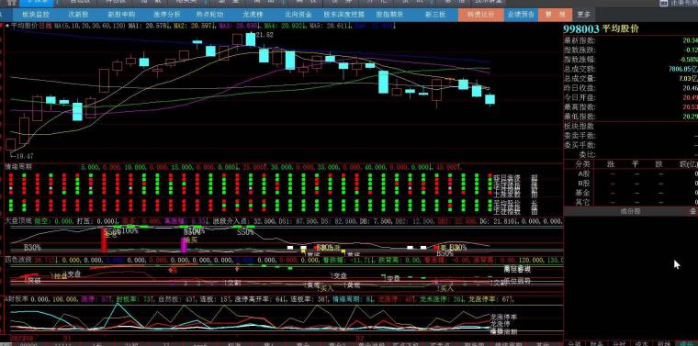Select the 大盘顶底 indicator title
The image size is (698, 346).
[18, 220]
